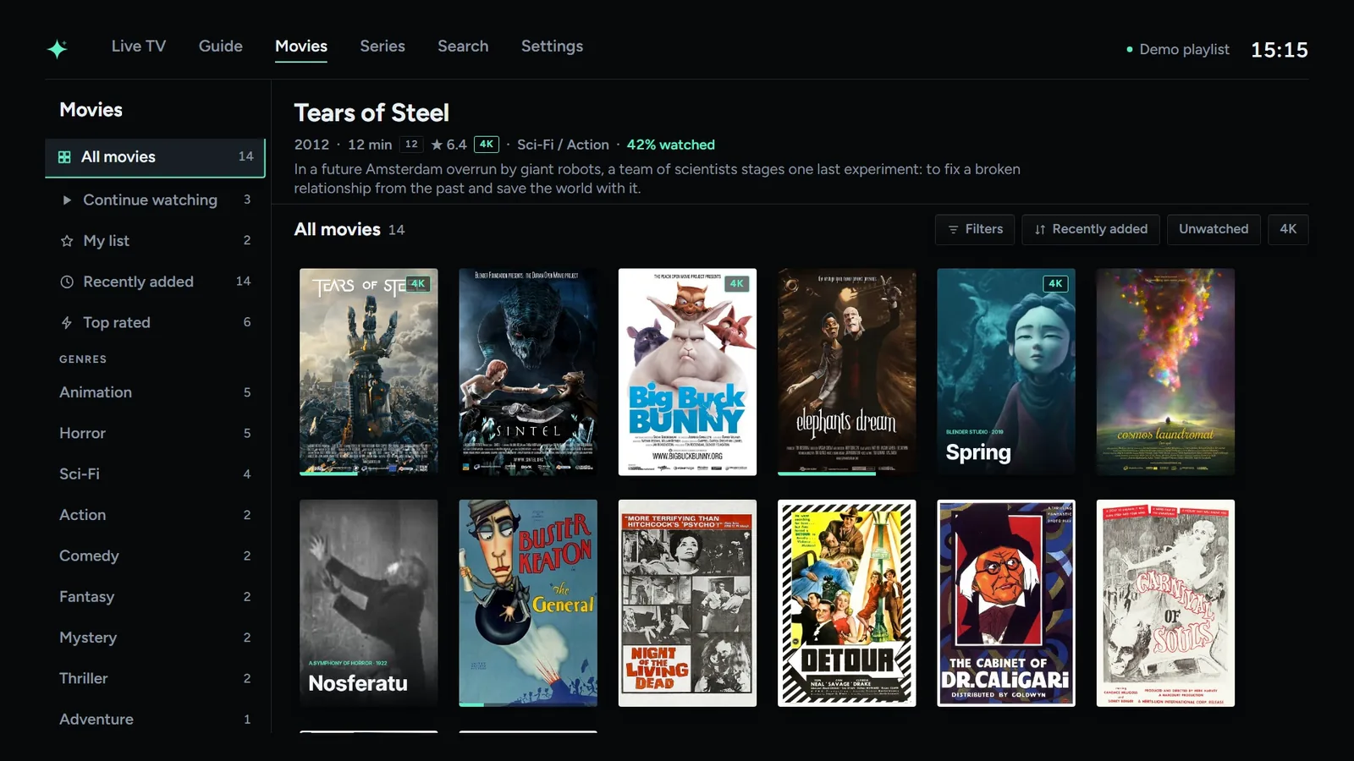Image resolution: width=1354 pixels, height=761 pixels.
Task: Click the 42% watched label
Action: point(671,145)
